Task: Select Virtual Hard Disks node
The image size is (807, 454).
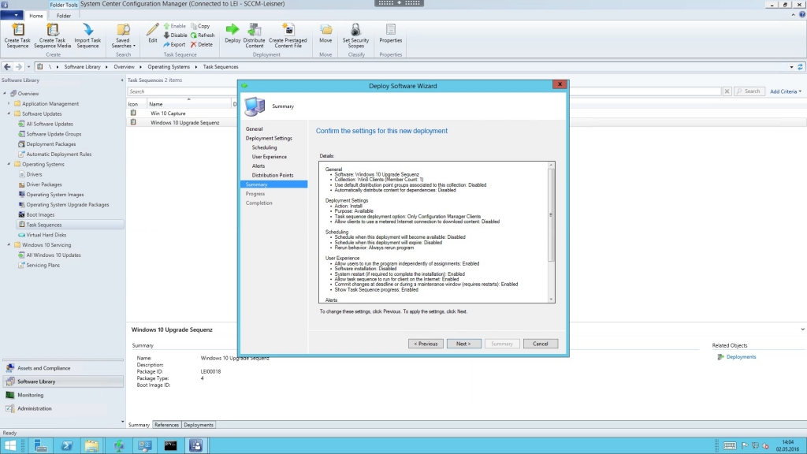Action: [46, 235]
